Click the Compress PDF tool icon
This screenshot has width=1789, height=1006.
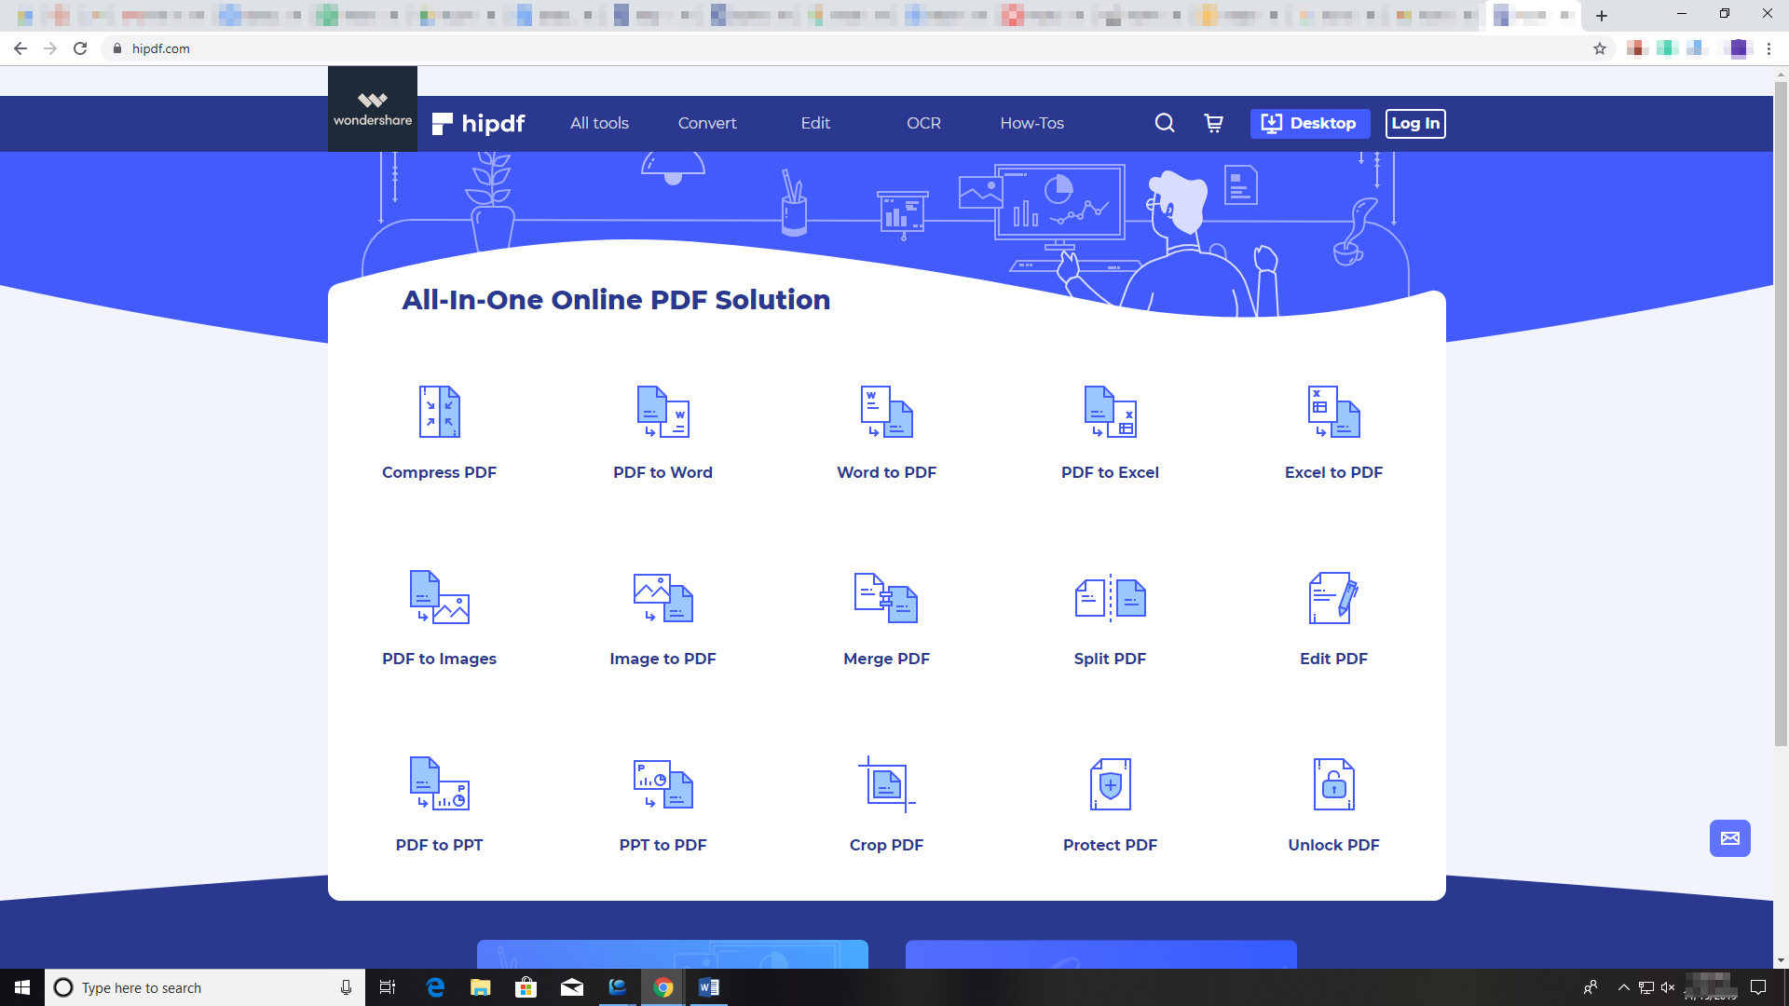(439, 412)
